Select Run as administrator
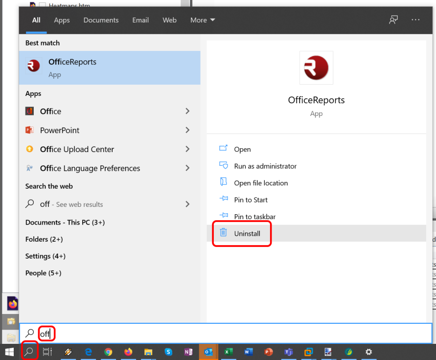 (265, 166)
